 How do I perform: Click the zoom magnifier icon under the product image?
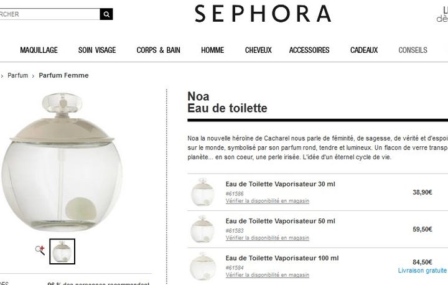pos(40,250)
